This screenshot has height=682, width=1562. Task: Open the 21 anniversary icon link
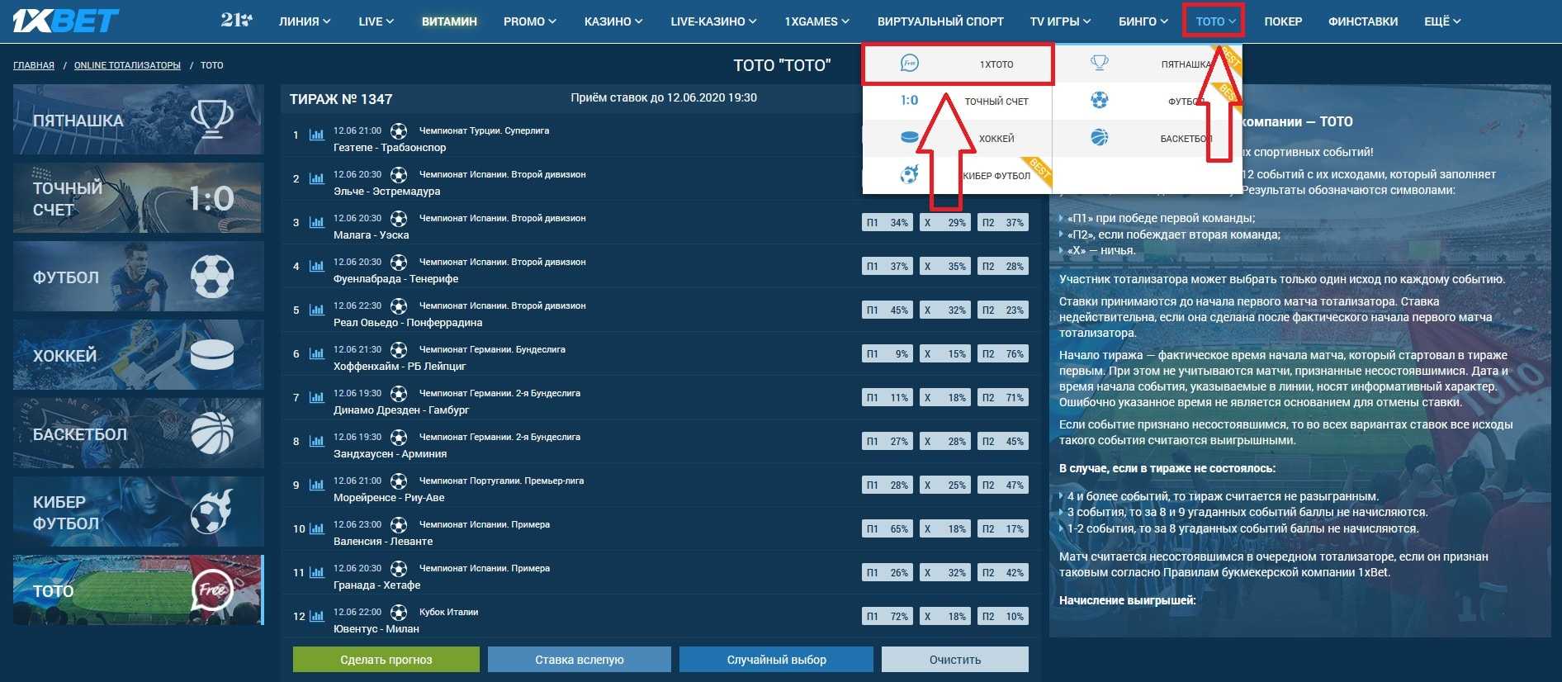click(x=236, y=20)
